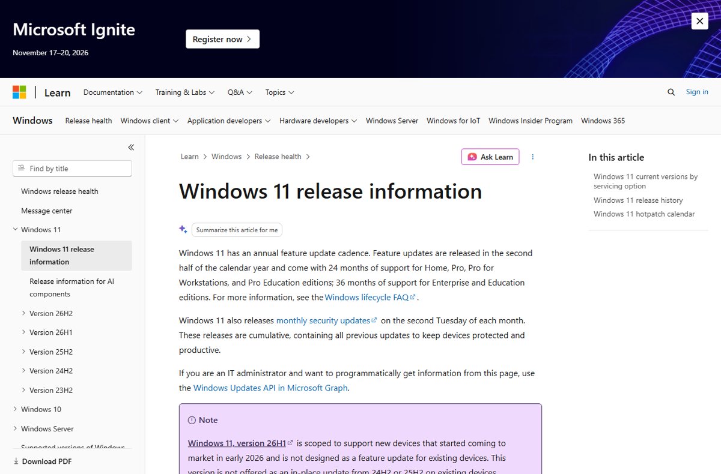
Task: Sign in to Microsoft Learn
Action: coord(697,92)
